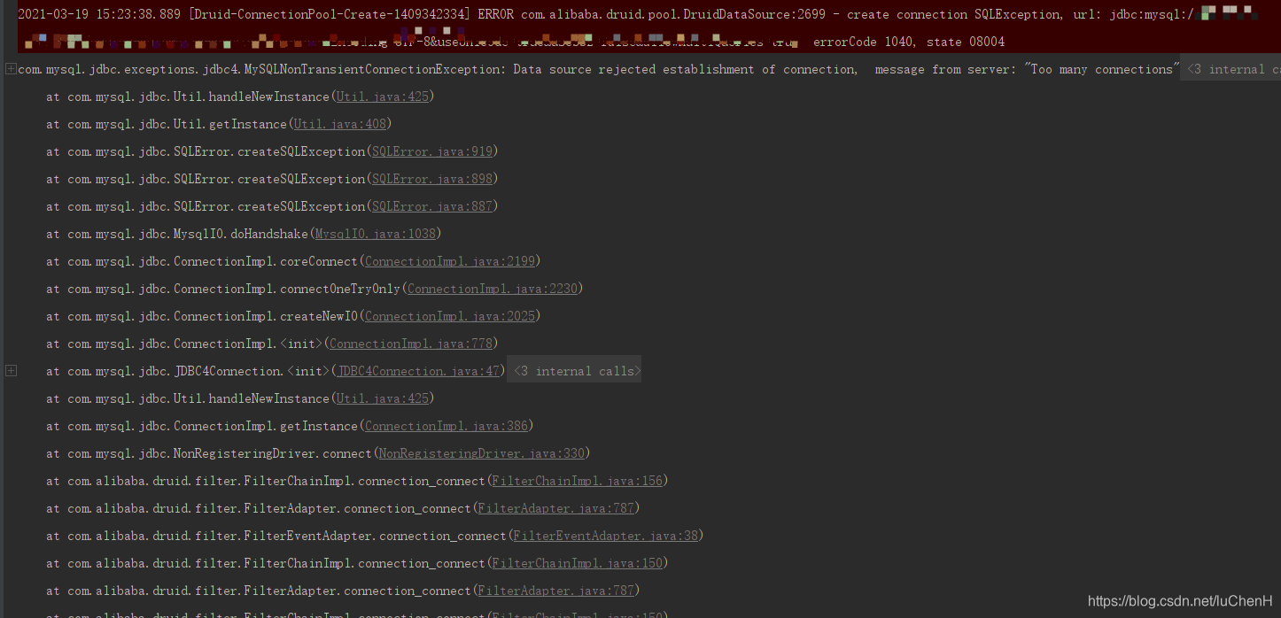
Task: Open SQLError.java:919 source link
Action: [x=431, y=151]
